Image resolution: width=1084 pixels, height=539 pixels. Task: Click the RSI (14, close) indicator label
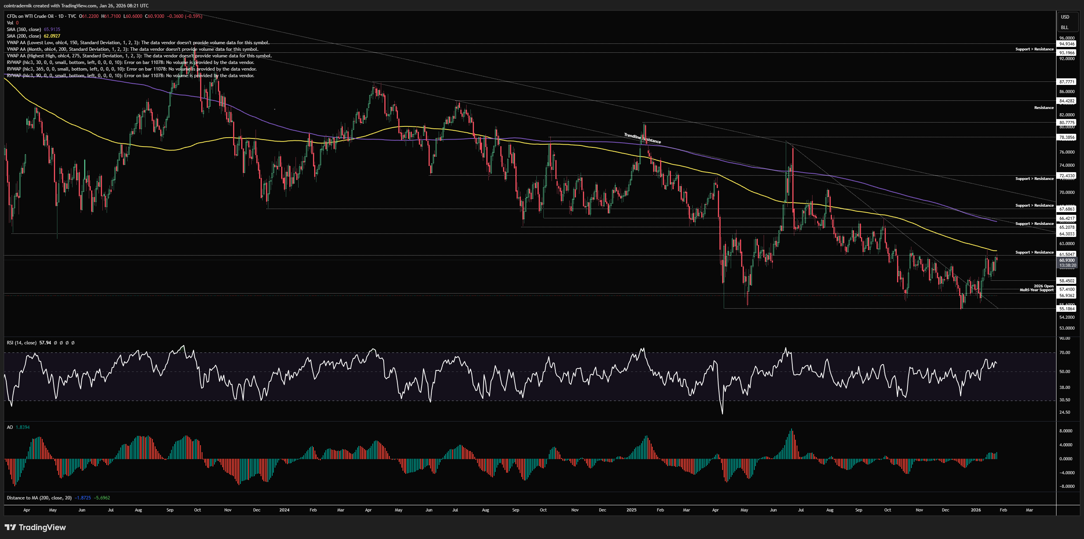[21, 343]
